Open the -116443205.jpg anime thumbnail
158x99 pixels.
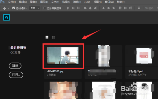tap(63, 56)
